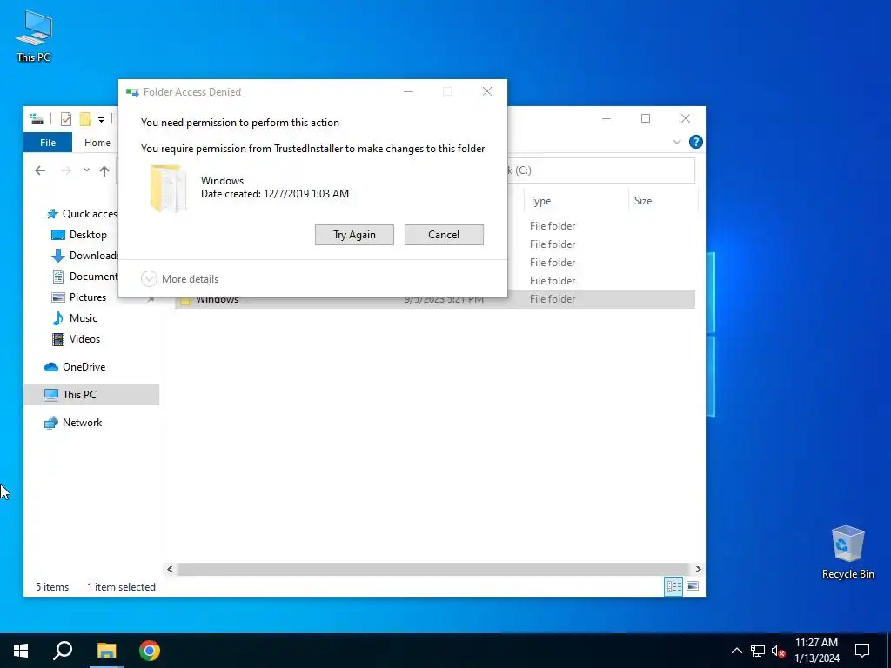
Task: Minimize the File Explorer window
Action: [606, 118]
